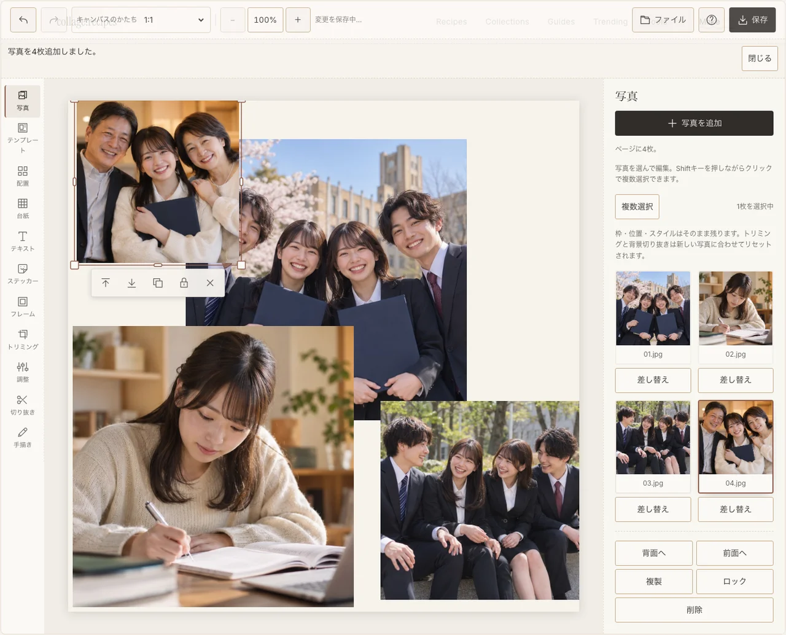Select the 手描き freehand drawing tool
This screenshot has height=635, width=786.
23,437
